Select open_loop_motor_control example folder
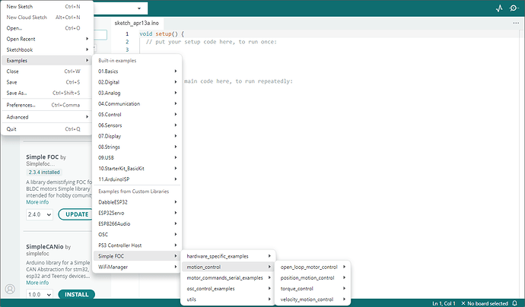Image resolution: width=525 pixels, height=307 pixels. click(309, 267)
